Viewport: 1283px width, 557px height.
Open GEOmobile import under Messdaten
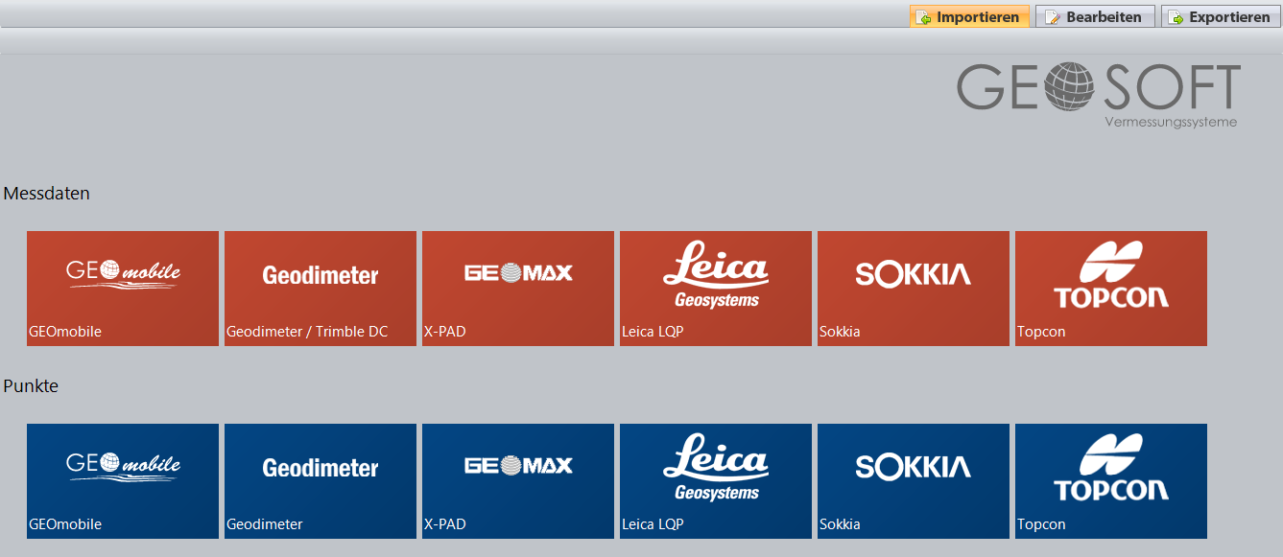tap(123, 289)
